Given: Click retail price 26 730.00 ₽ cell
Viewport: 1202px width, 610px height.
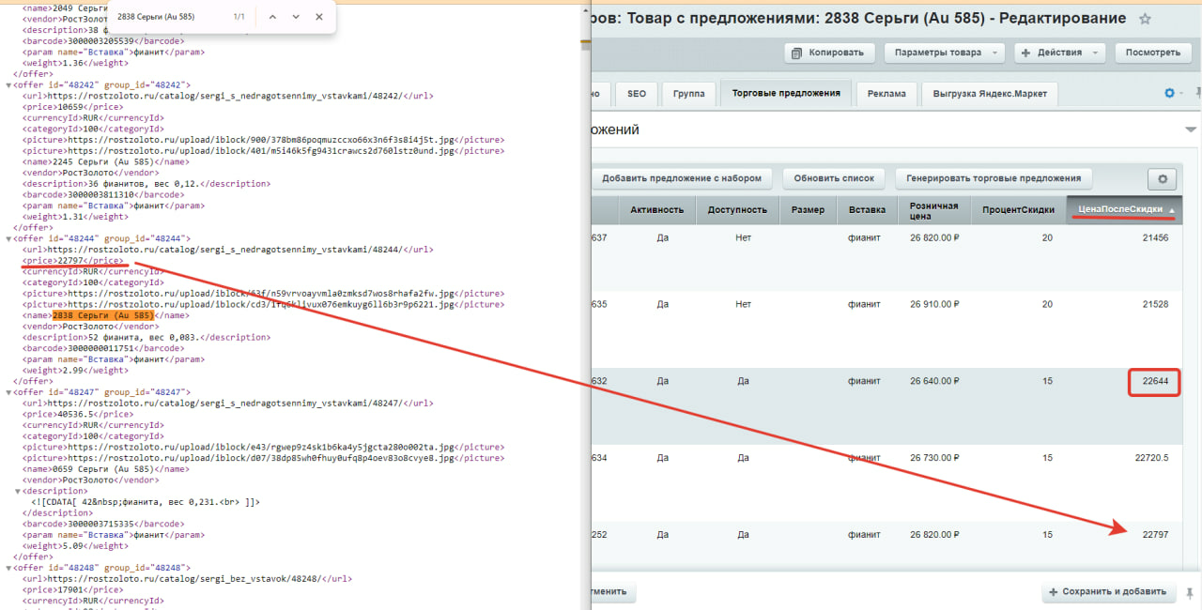Looking at the screenshot, I should pyautogui.click(x=933, y=458).
